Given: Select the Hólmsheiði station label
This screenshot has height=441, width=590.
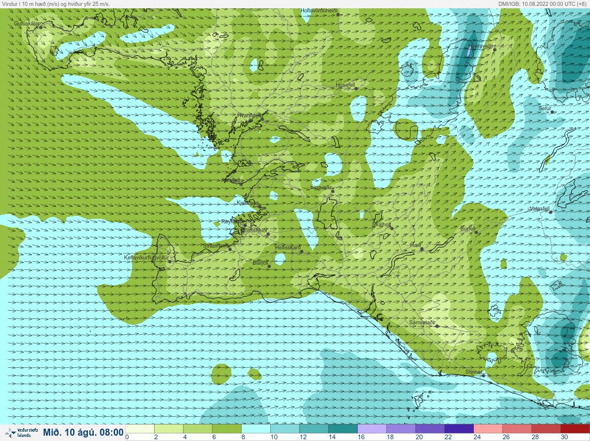Looking at the screenshot, I should point(254,230).
